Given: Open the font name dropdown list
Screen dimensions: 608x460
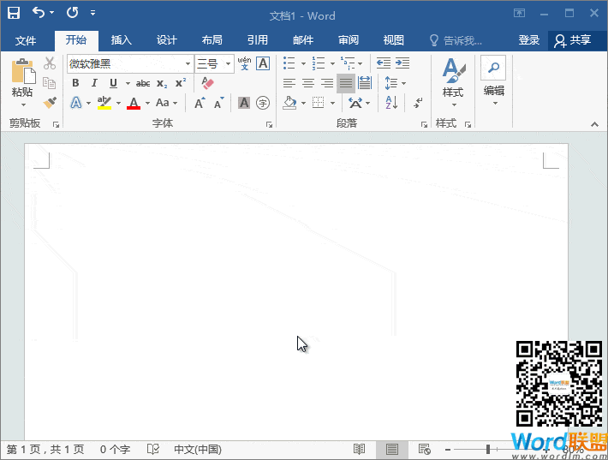Looking at the screenshot, I should (188, 63).
